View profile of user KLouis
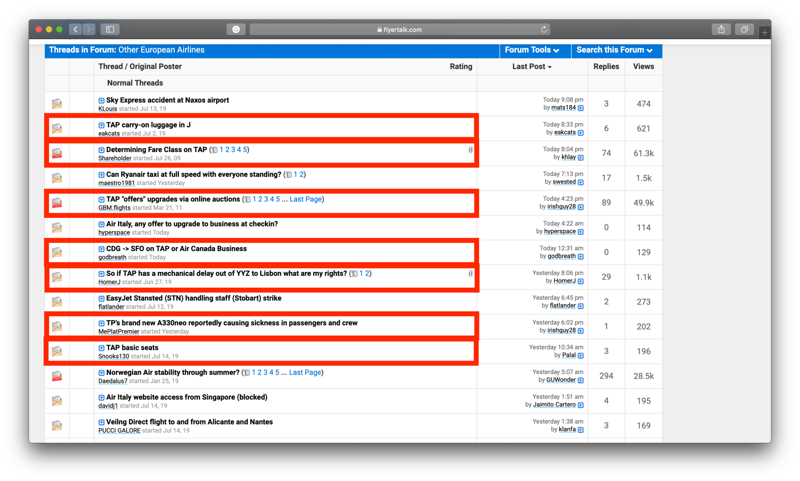The image size is (800, 481). point(108,109)
